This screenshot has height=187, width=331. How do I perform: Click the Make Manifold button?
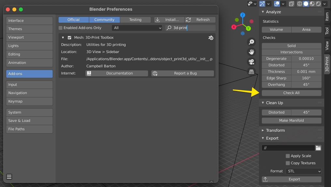[292, 120]
